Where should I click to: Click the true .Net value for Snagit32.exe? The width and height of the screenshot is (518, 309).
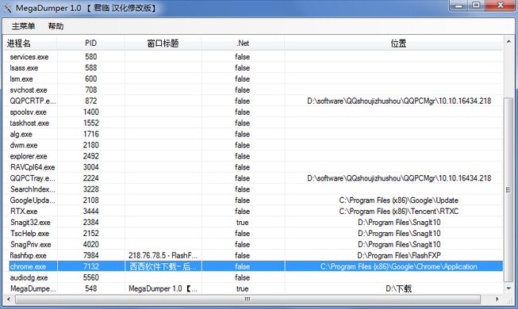(x=243, y=223)
